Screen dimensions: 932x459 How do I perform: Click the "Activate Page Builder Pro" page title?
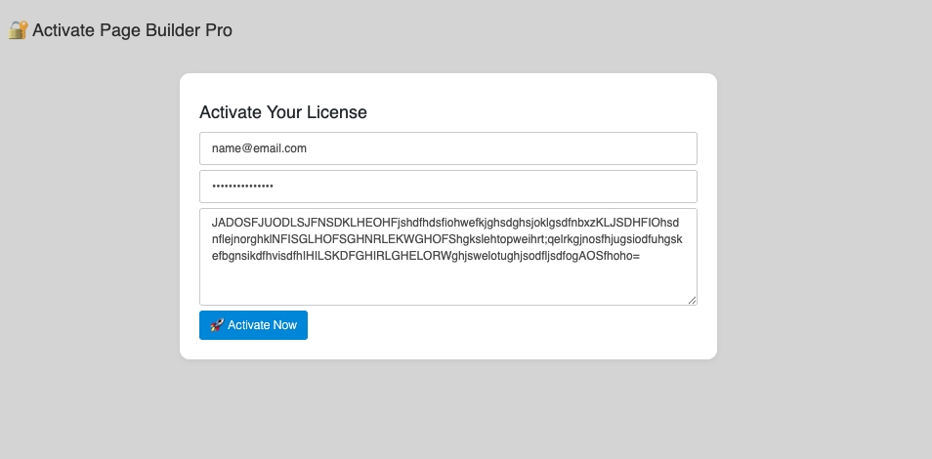click(132, 30)
